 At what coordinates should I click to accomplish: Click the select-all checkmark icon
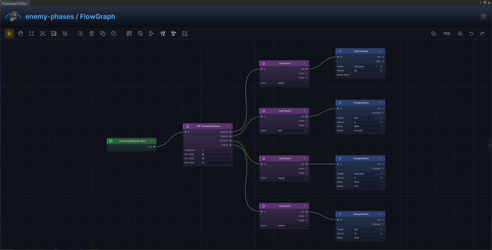(x=54, y=34)
